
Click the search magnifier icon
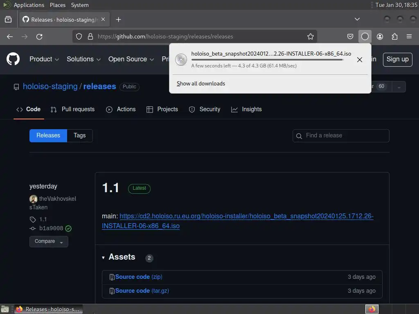(299, 136)
